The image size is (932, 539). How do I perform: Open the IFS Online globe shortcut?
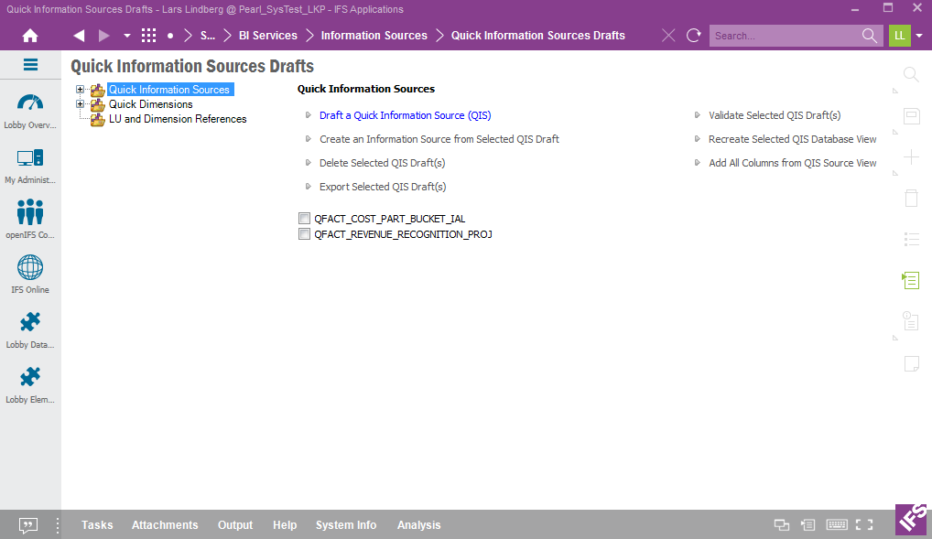tap(30, 275)
